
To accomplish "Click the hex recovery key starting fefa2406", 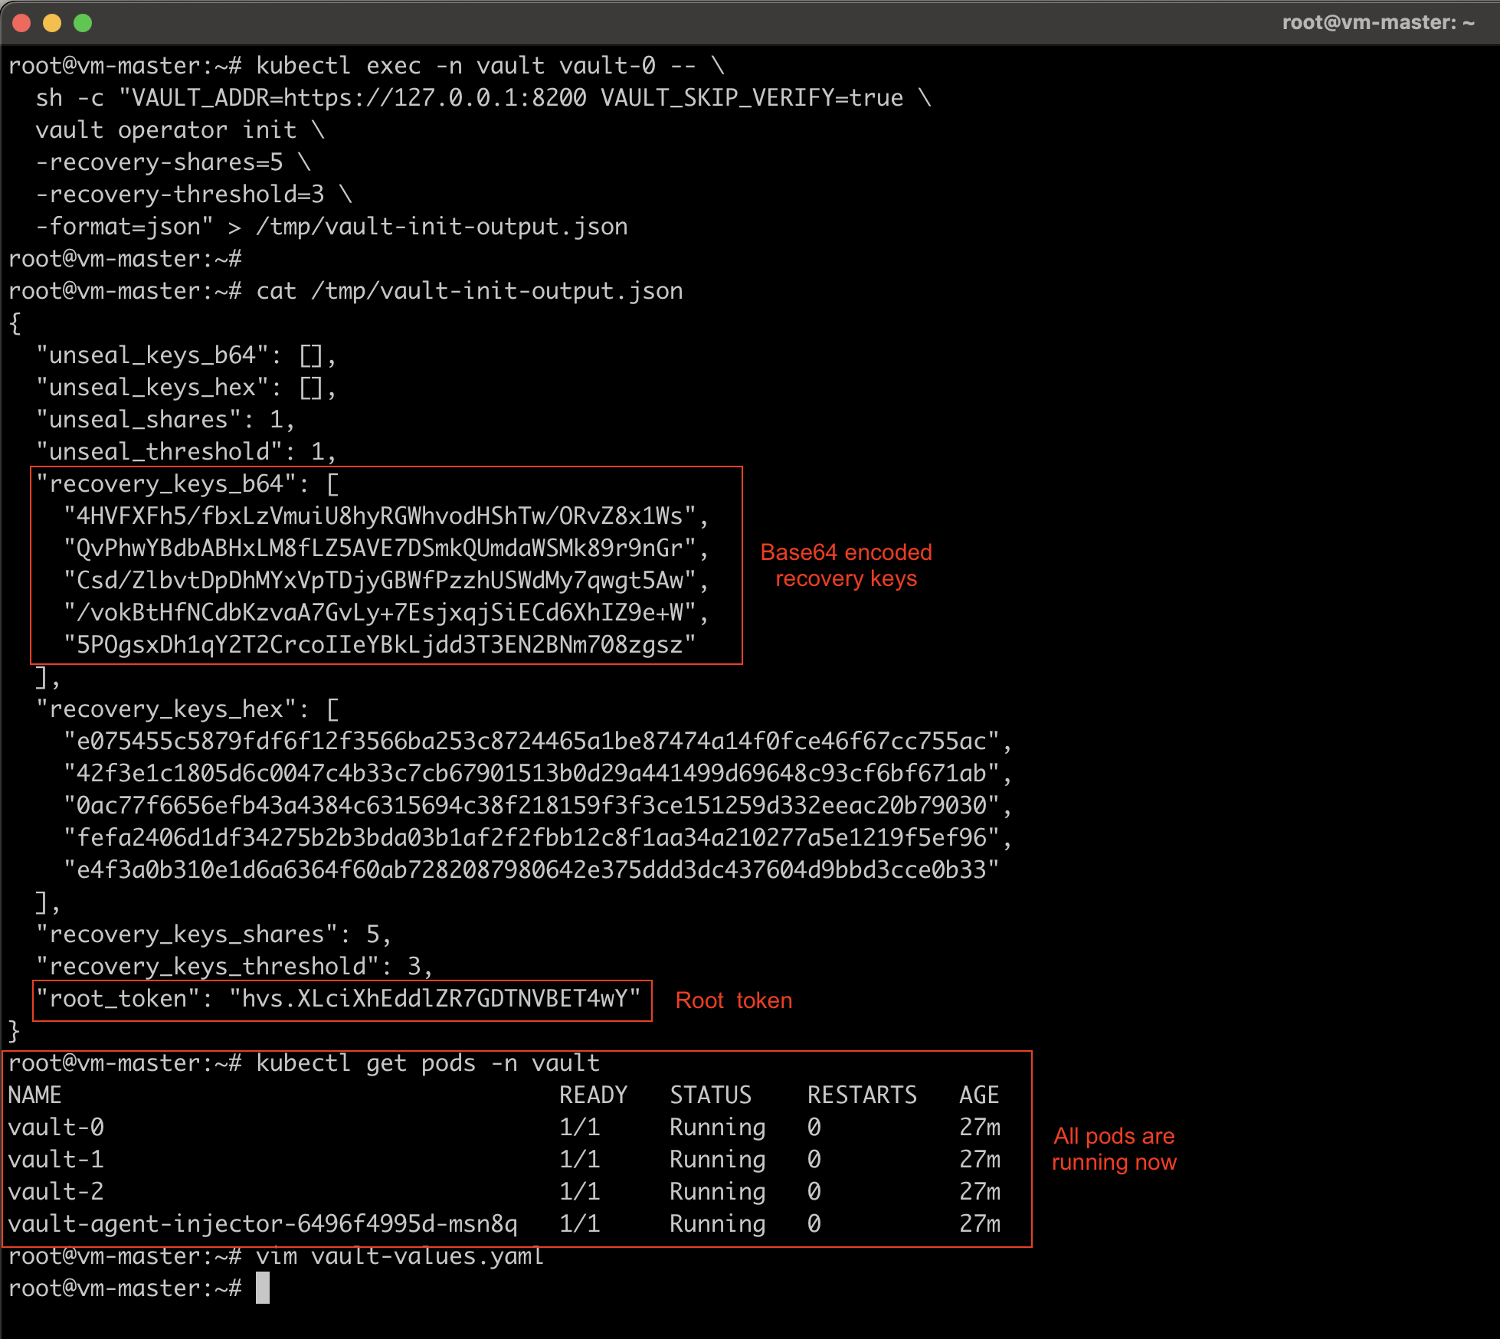I will 532,837.
